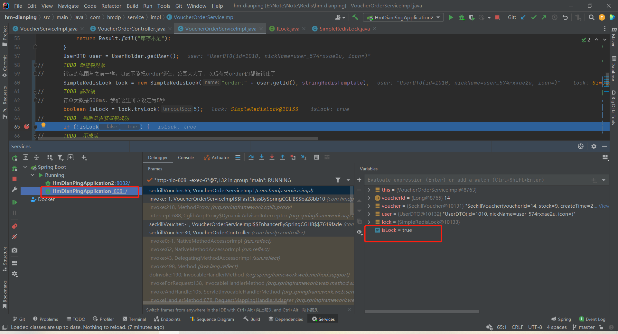Toggle breakpoint at line 65
The width and height of the screenshot is (618, 334).
pyautogui.click(x=27, y=126)
